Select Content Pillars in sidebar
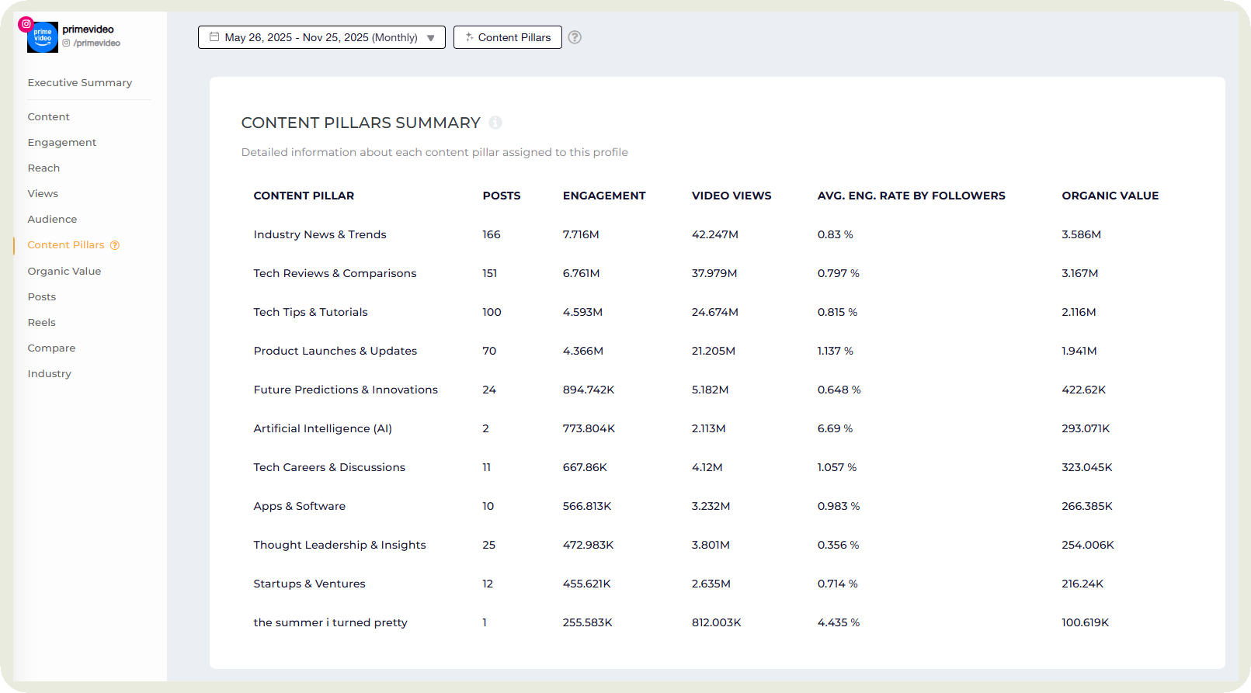This screenshot has width=1251, height=693. click(x=66, y=244)
